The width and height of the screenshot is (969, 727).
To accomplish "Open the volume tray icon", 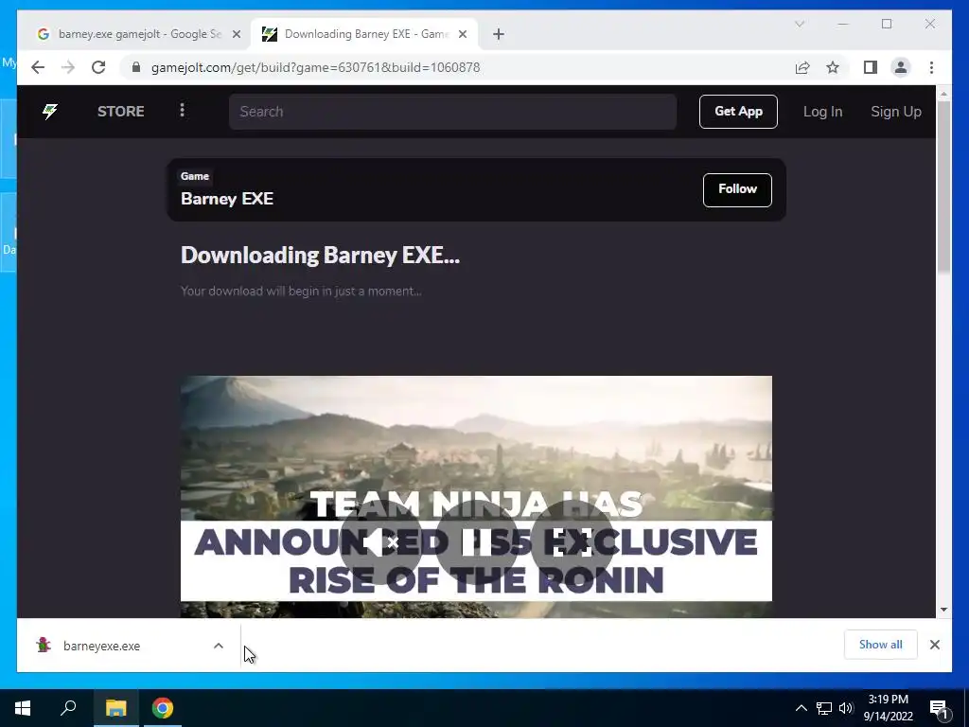I will coord(846,708).
